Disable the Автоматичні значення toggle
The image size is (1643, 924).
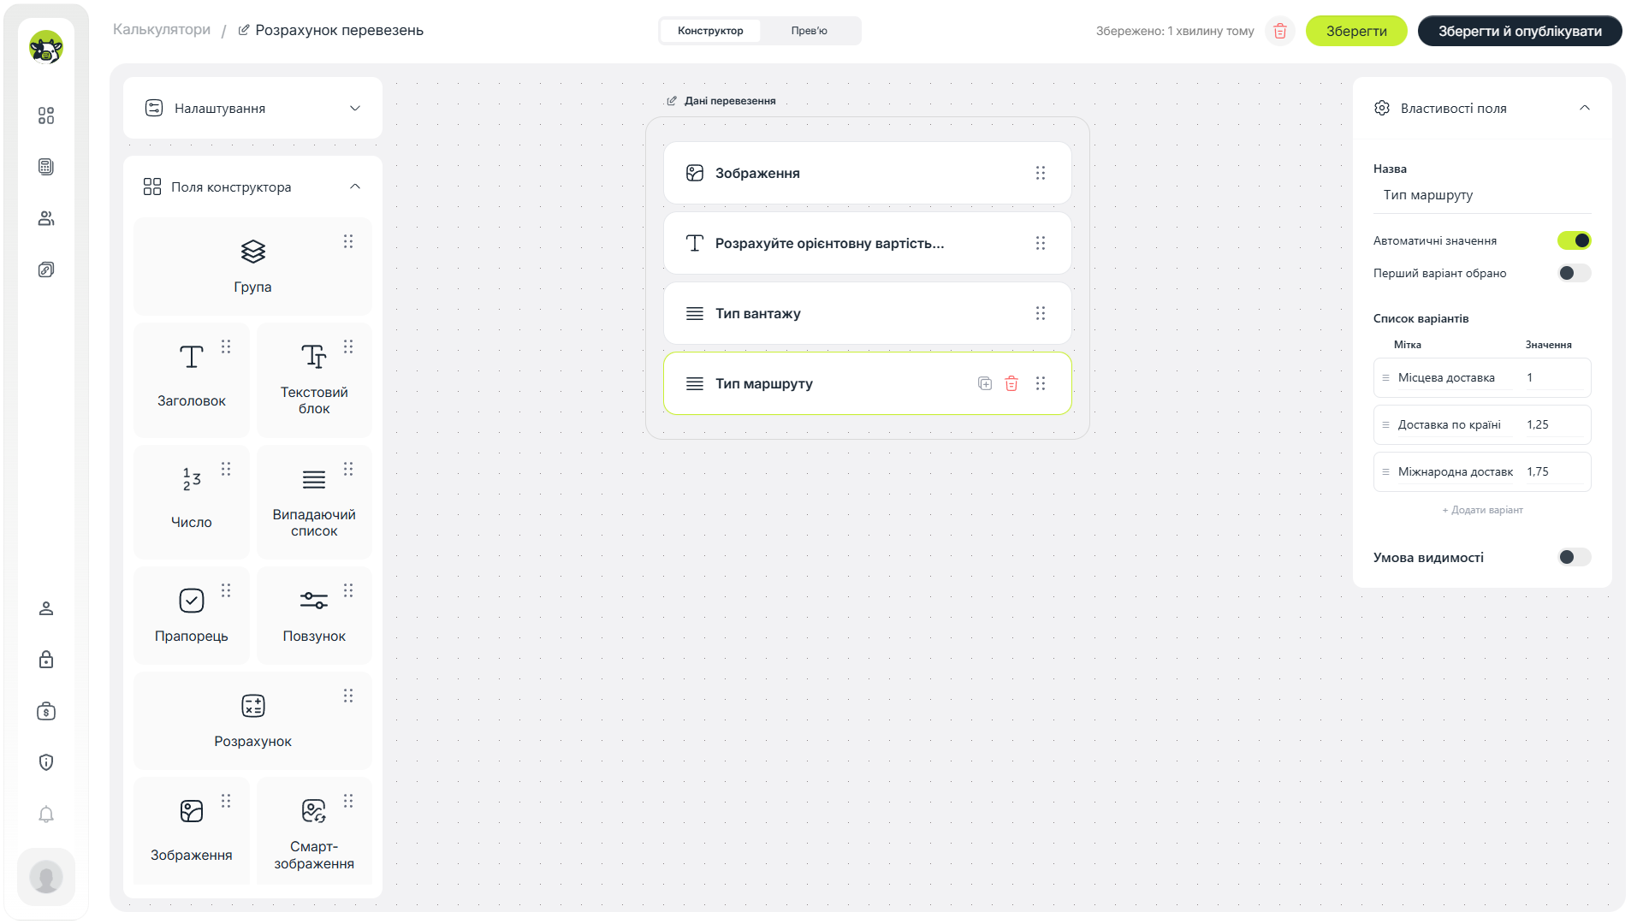click(x=1574, y=240)
